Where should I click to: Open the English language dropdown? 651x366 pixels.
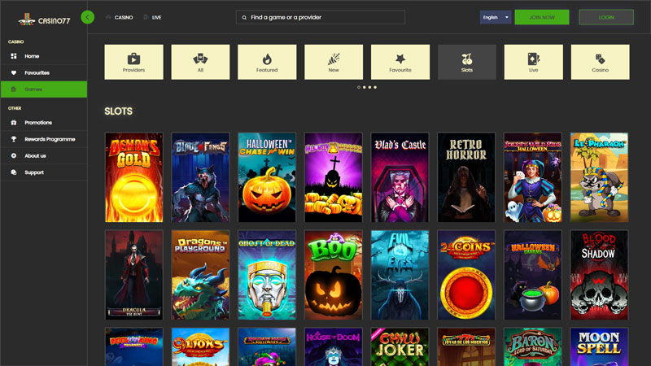[x=496, y=17]
